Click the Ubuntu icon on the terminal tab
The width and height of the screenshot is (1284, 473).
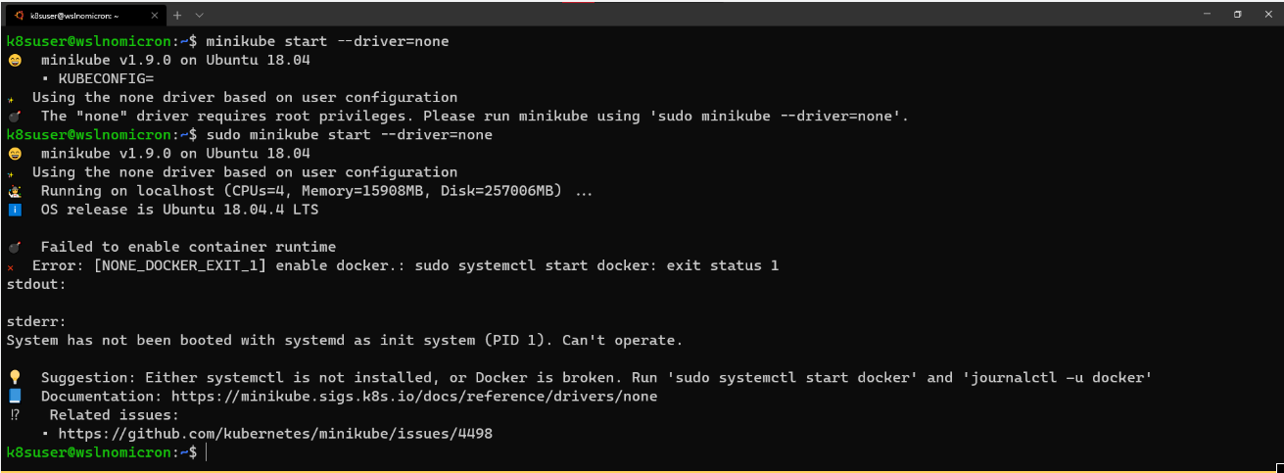pos(18,15)
